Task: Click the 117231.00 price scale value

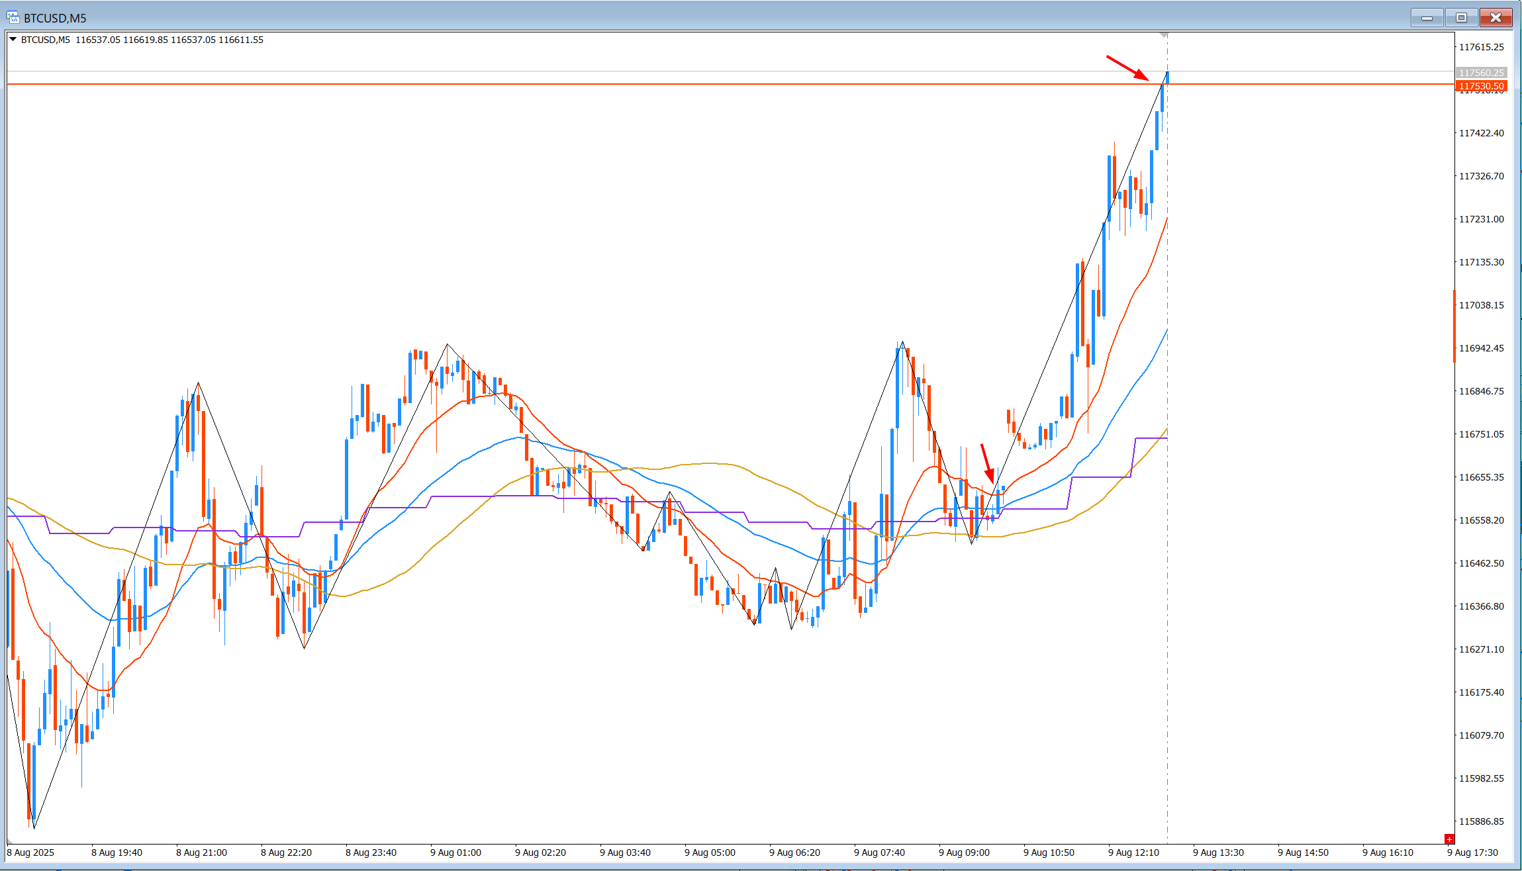Action: (1482, 219)
